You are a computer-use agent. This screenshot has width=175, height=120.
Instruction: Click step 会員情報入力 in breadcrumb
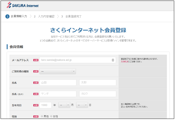coord(19,16)
